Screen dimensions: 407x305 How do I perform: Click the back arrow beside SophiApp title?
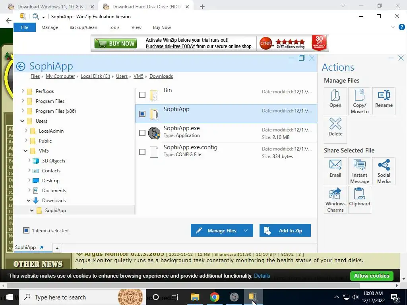(21, 66)
